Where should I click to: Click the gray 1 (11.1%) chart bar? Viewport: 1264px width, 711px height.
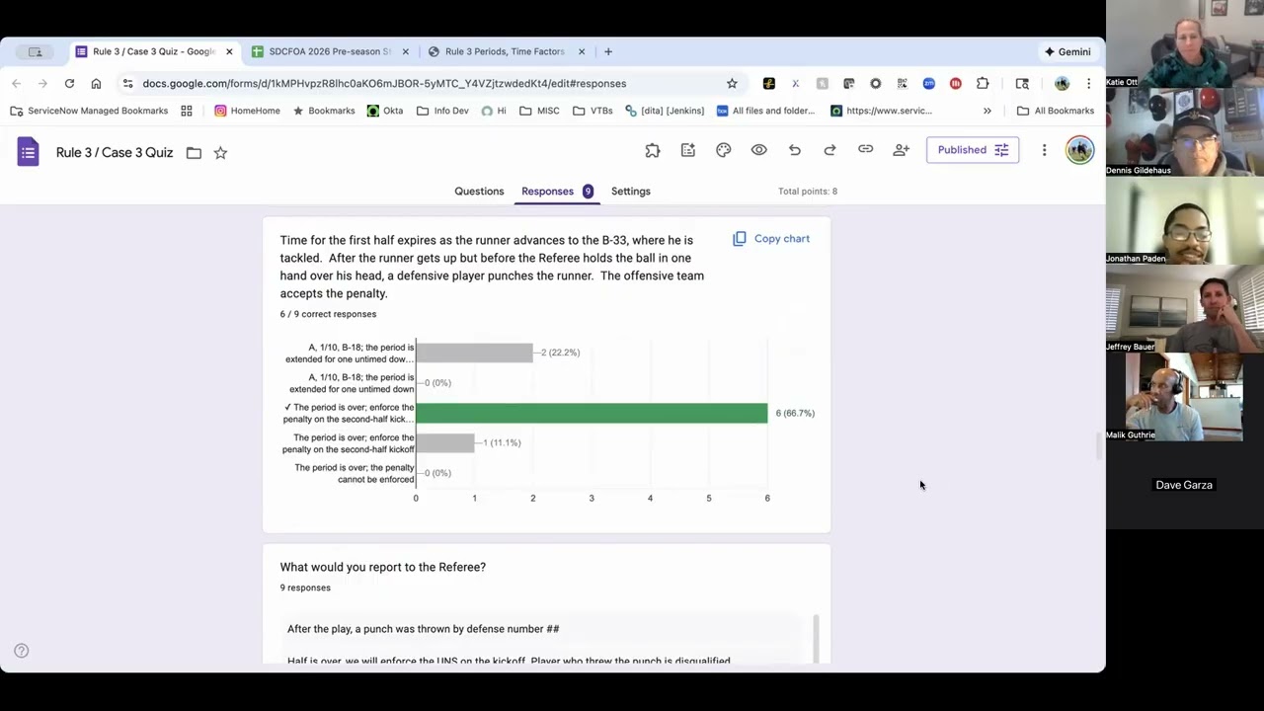coord(445,442)
